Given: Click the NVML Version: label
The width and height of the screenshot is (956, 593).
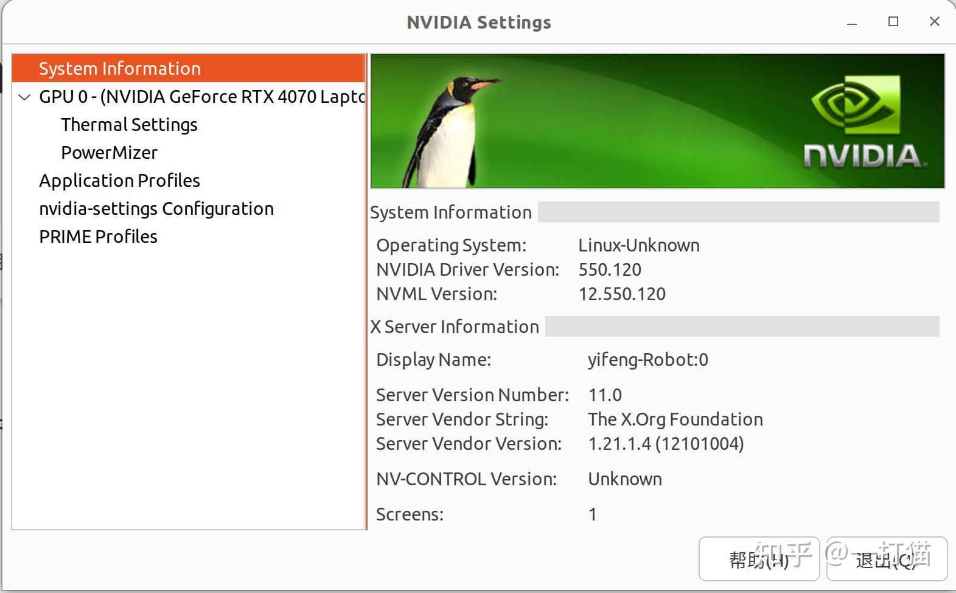Looking at the screenshot, I should coord(437,294).
